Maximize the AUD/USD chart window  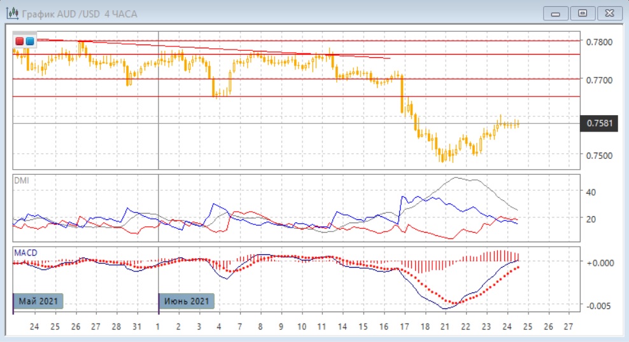(x=583, y=13)
